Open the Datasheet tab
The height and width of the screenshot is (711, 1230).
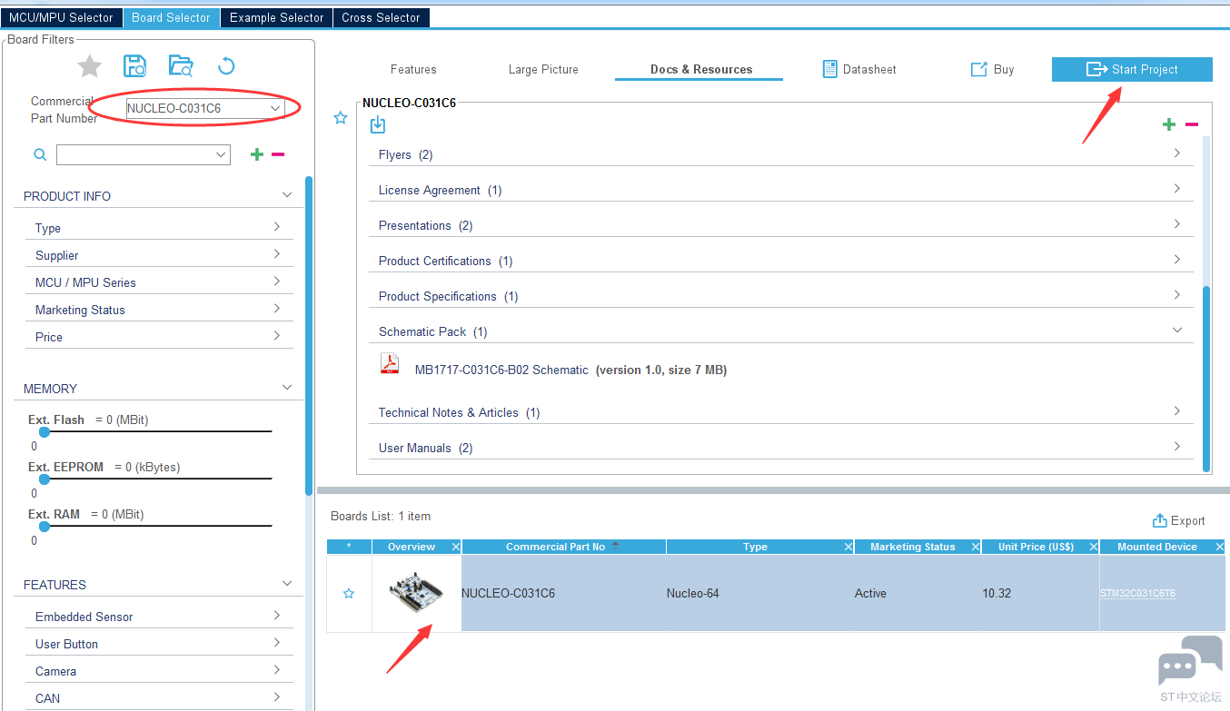[859, 69]
